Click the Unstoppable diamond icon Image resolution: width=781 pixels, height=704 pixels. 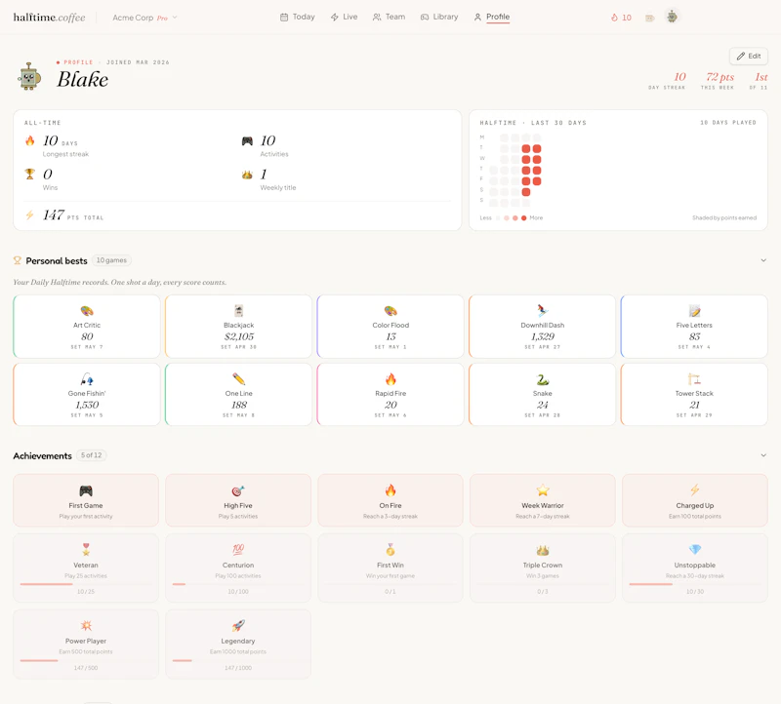695,549
